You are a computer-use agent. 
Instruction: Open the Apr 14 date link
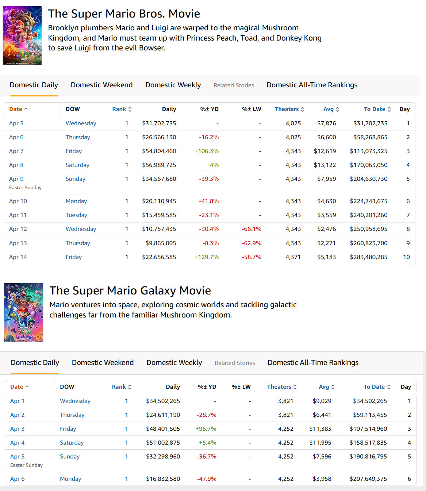point(18,257)
